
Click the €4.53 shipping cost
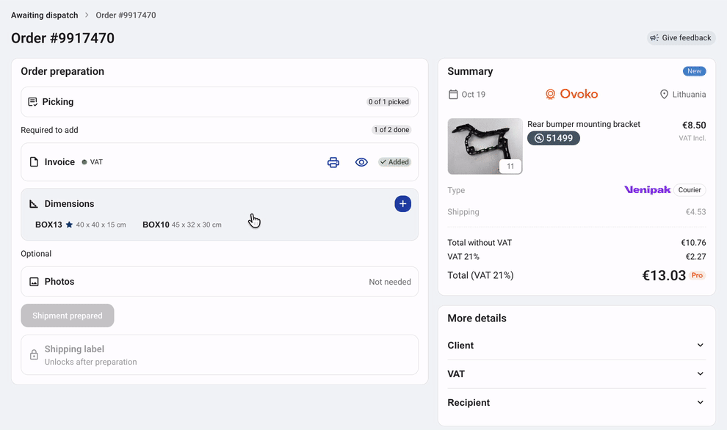click(x=695, y=212)
